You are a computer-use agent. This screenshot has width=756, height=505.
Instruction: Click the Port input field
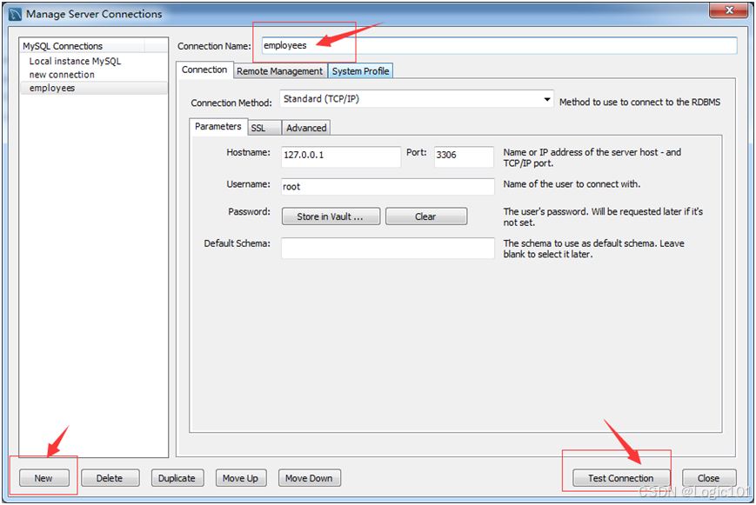[464, 156]
